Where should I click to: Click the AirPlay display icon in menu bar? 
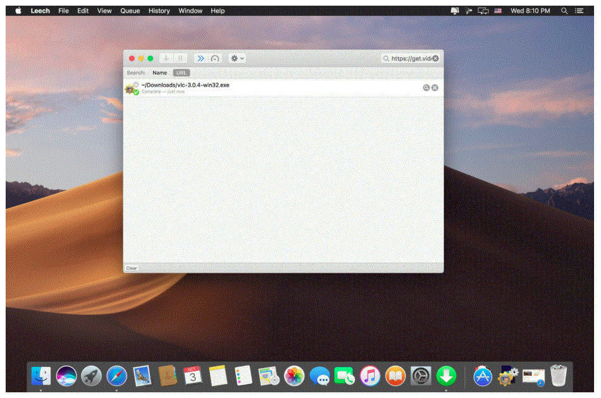(x=455, y=11)
